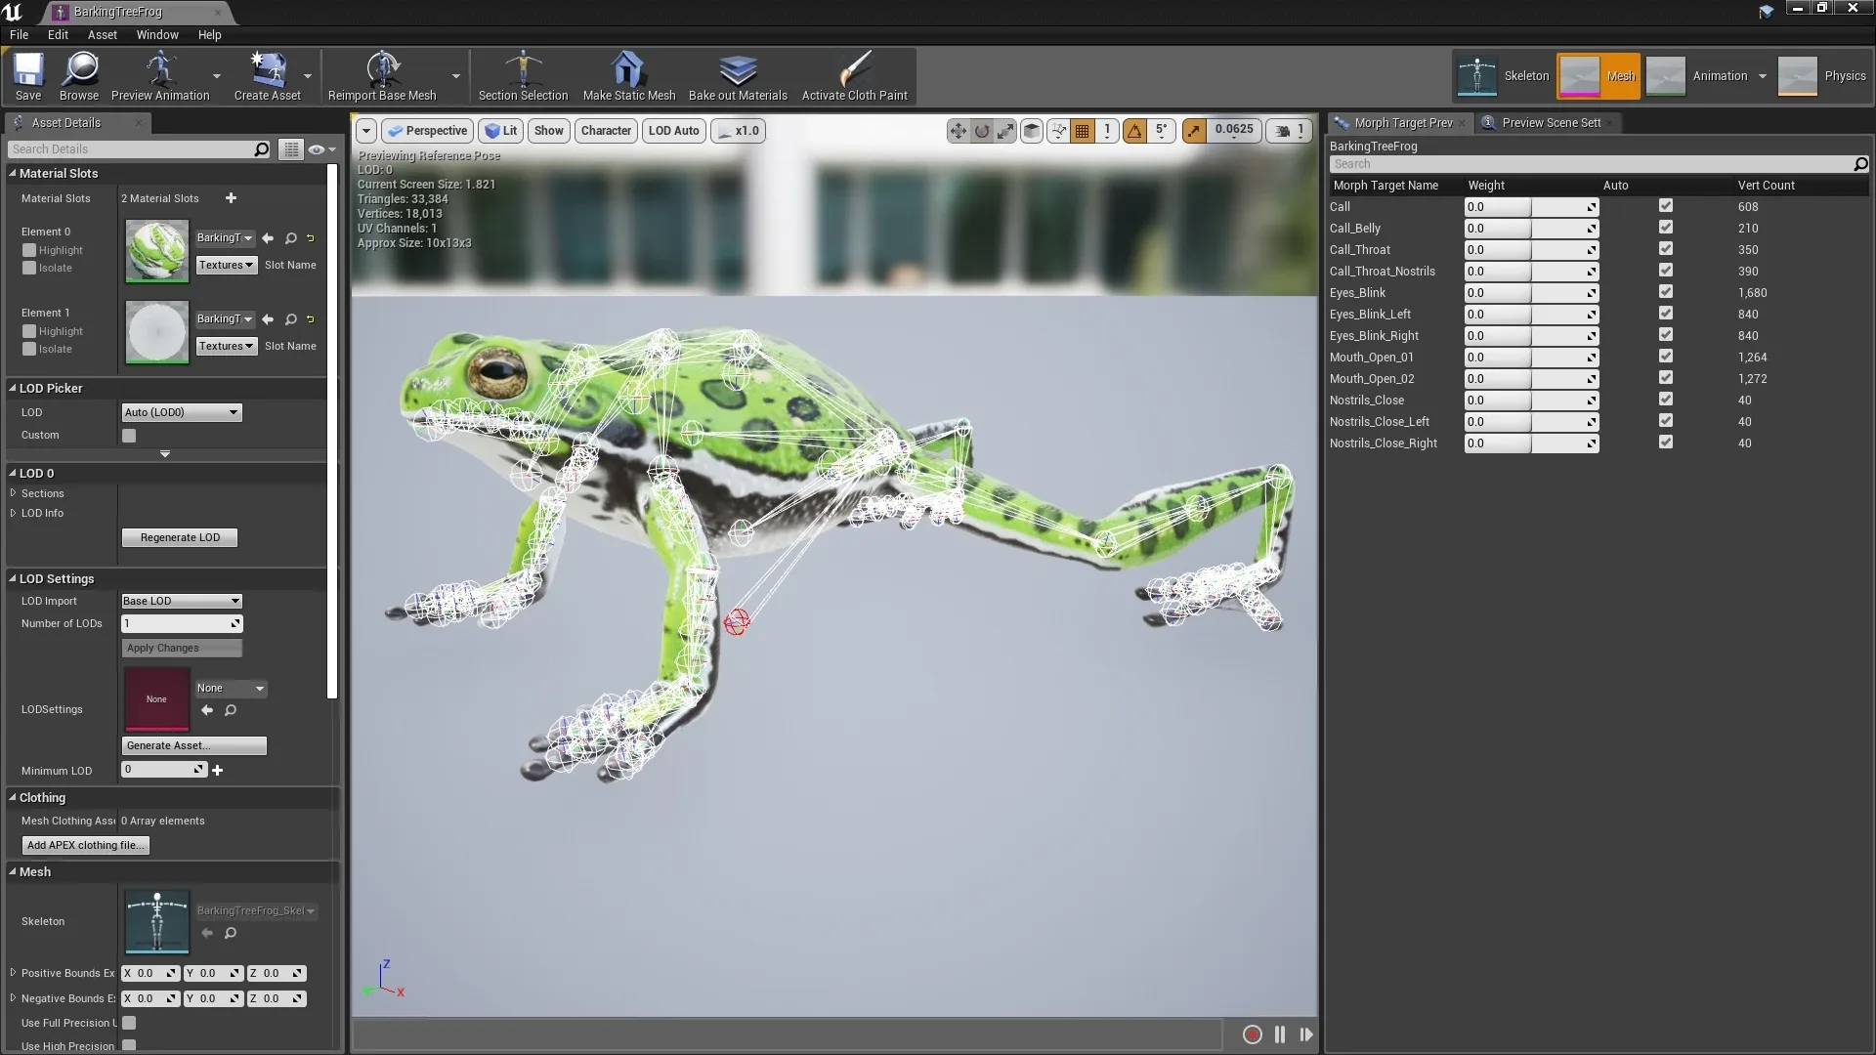The image size is (1876, 1055).
Task: Toggle Highlight for Element 0
Action: pyautogui.click(x=29, y=250)
